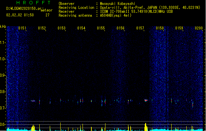The height and width of the screenshot is (131, 206).
Task: Click the 0.9 kHz frequency label
Action: [3, 75]
